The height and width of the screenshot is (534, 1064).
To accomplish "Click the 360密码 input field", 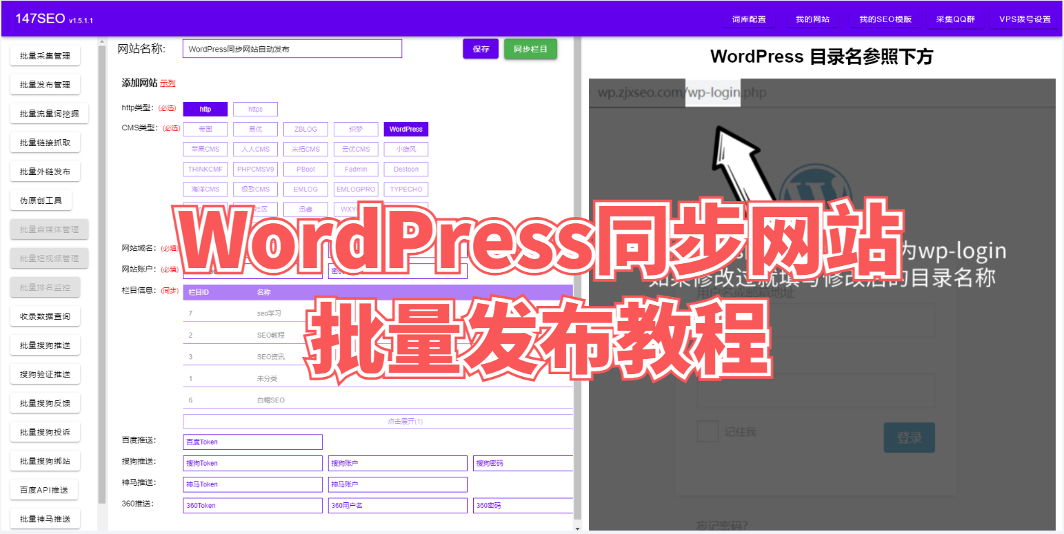I will tap(523, 506).
